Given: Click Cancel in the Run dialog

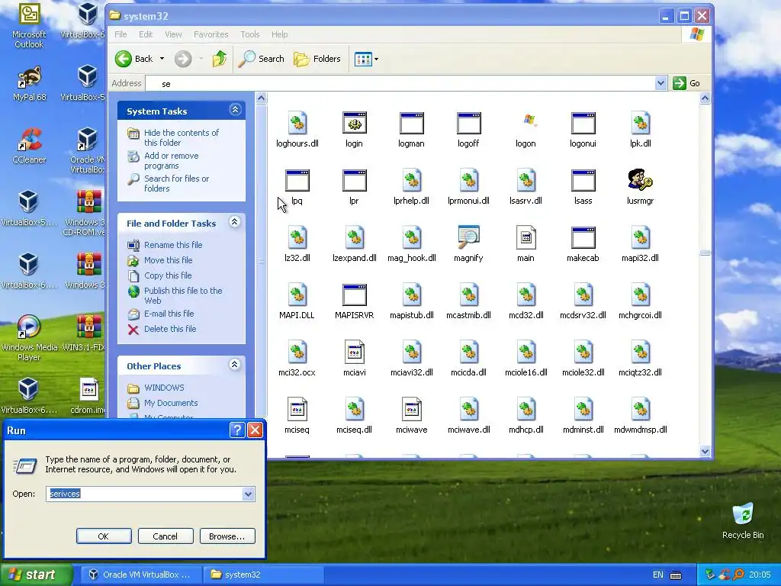Looking at the screenshot, I should [x=166, y=536].
